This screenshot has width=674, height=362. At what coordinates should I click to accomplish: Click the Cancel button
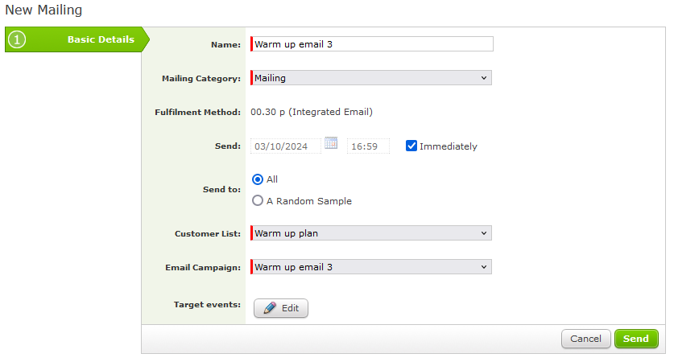point(585,339)
